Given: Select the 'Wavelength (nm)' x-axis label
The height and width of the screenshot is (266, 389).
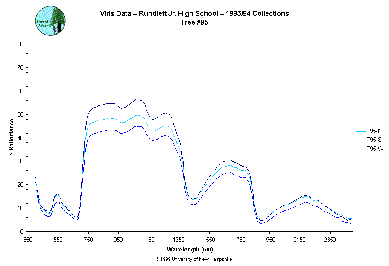Looking at the screenshot, I should [190, 250].
